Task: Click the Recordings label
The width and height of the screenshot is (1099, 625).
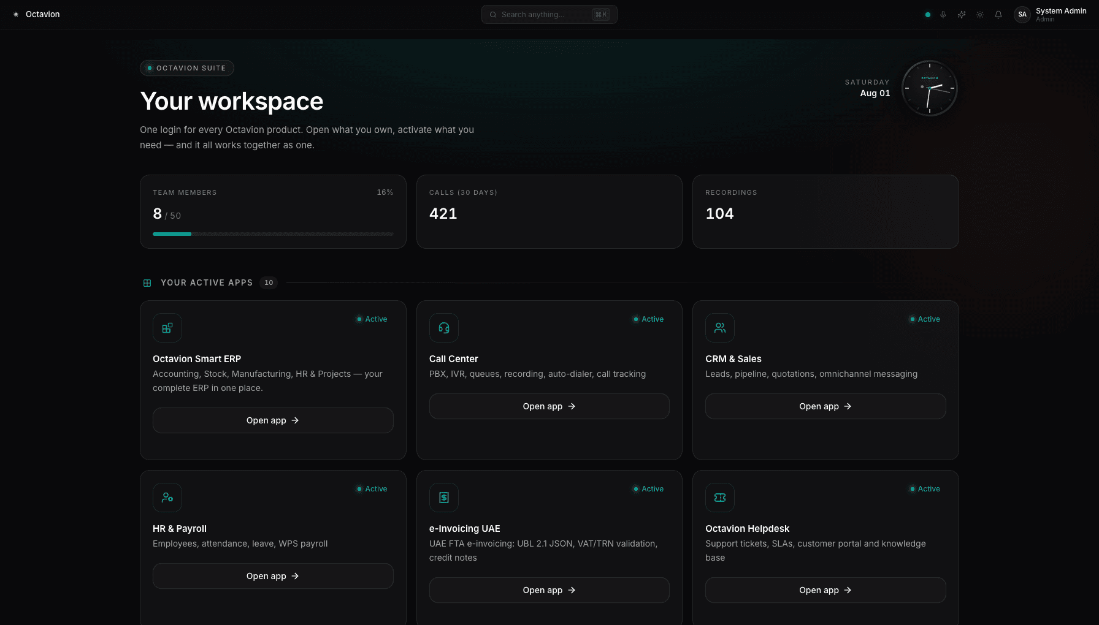Action: point(731,192)
